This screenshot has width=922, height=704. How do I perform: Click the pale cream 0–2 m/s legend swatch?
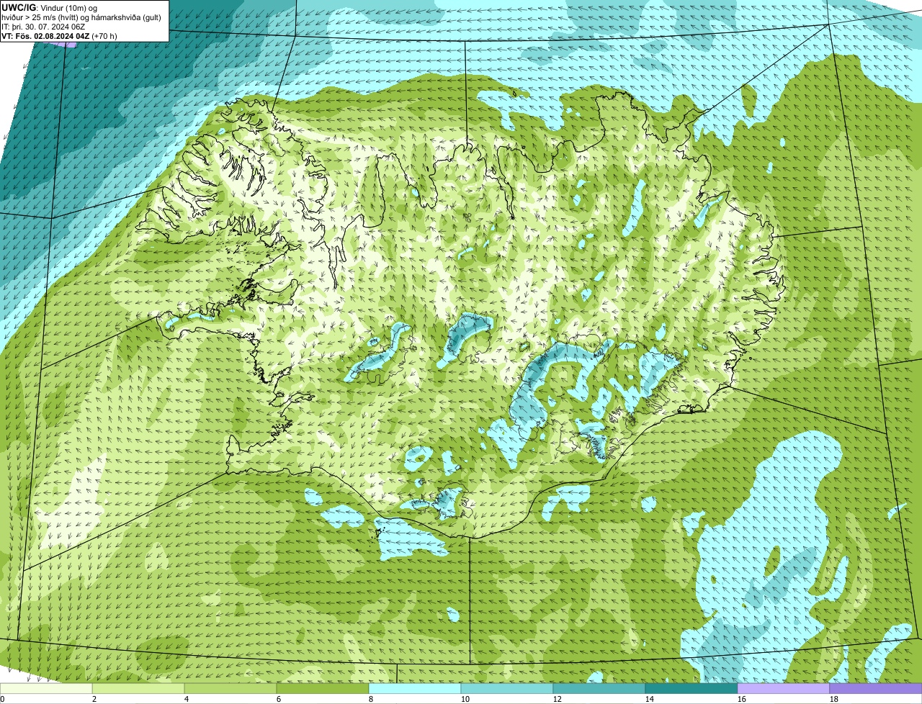46,688
